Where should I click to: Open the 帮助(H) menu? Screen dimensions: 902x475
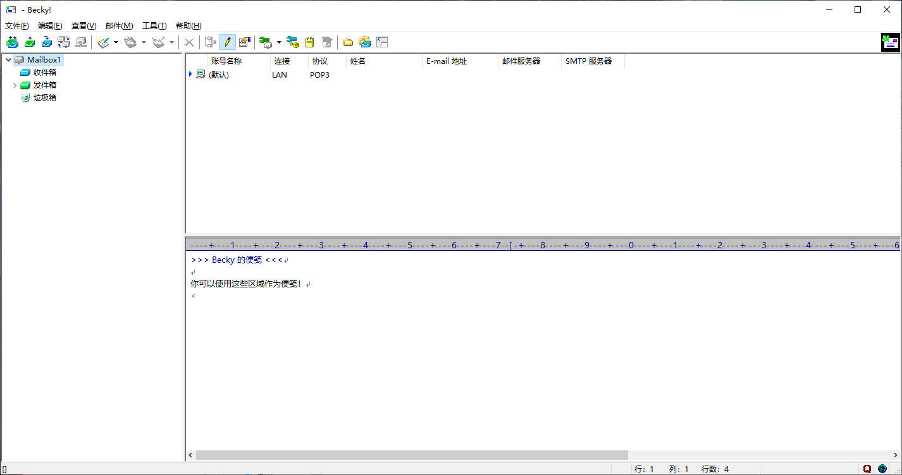coord(188,26)
